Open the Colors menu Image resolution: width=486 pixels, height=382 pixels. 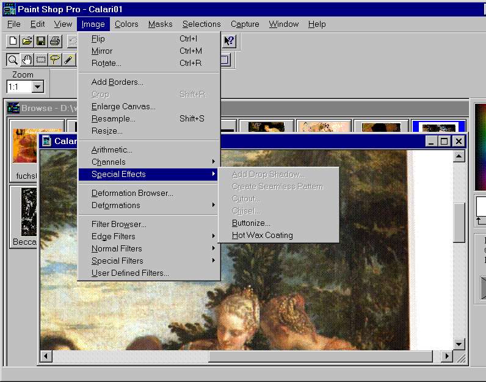[x=126, y=24]
